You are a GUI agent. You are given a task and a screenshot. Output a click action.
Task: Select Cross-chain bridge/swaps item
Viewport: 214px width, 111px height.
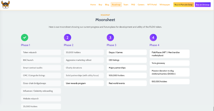41,83
